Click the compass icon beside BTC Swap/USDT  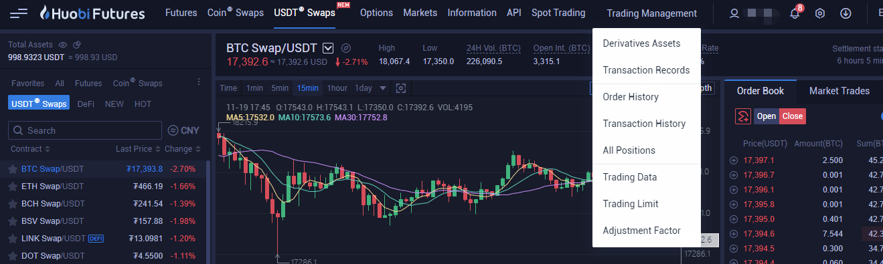pos(346,48)
